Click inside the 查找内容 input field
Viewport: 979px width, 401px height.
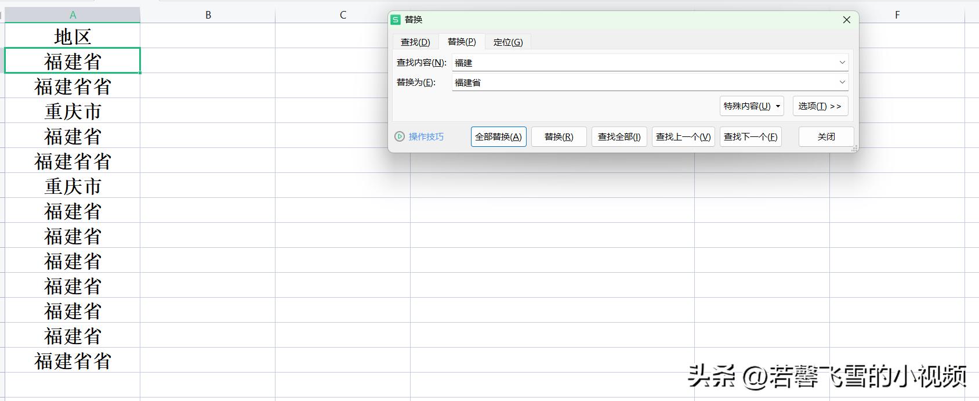[x=638, y=63]
